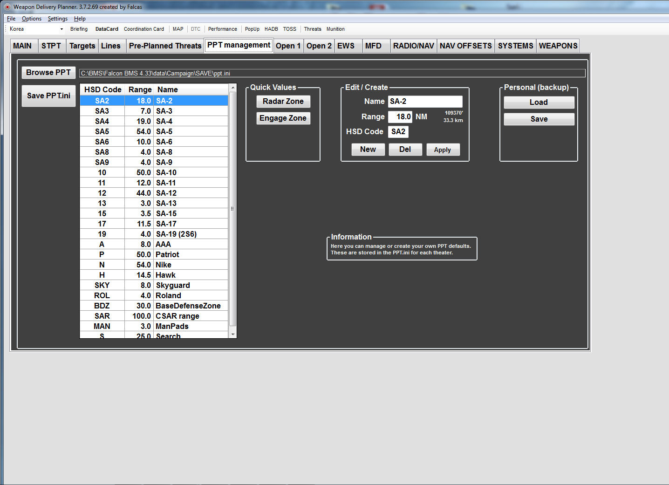
Task: Click the Engage Zone button
Action: tap(283, 118)
